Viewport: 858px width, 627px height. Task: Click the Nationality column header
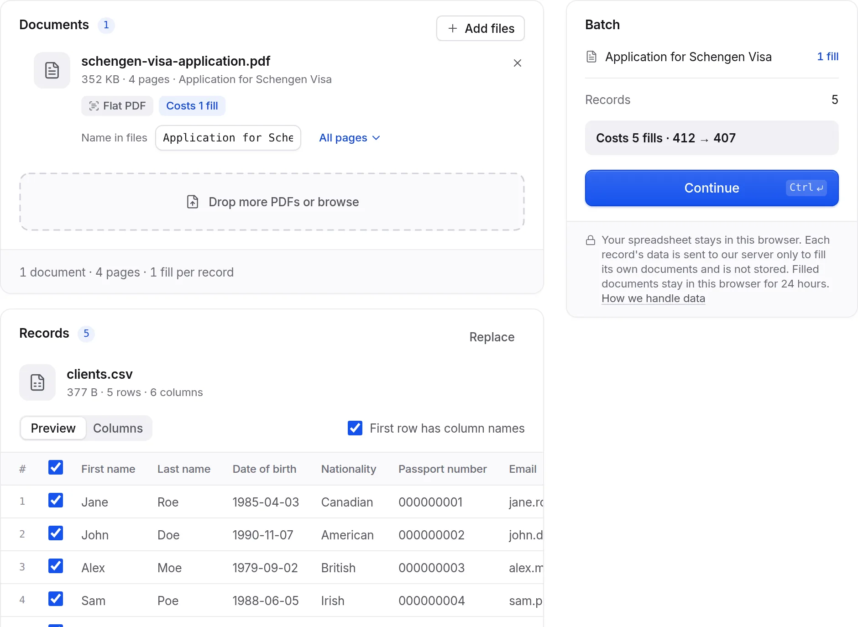coord(349,469)
